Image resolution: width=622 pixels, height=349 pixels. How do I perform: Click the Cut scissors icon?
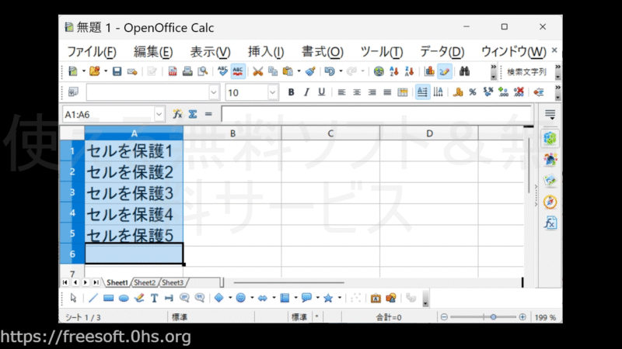(x=258, y=71)
